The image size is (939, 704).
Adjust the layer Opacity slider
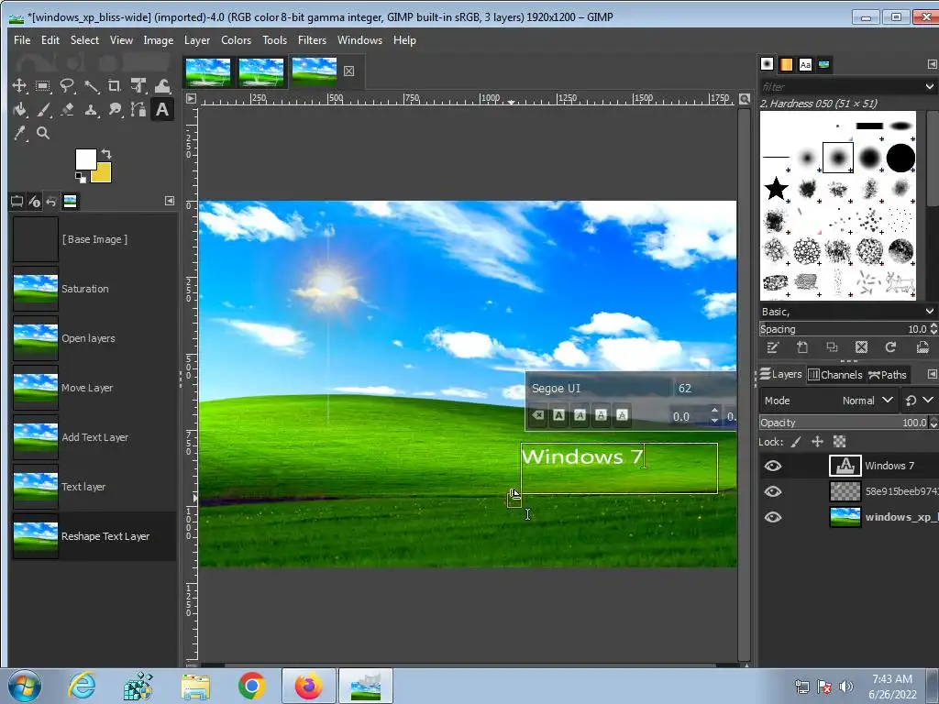(845, 423)
